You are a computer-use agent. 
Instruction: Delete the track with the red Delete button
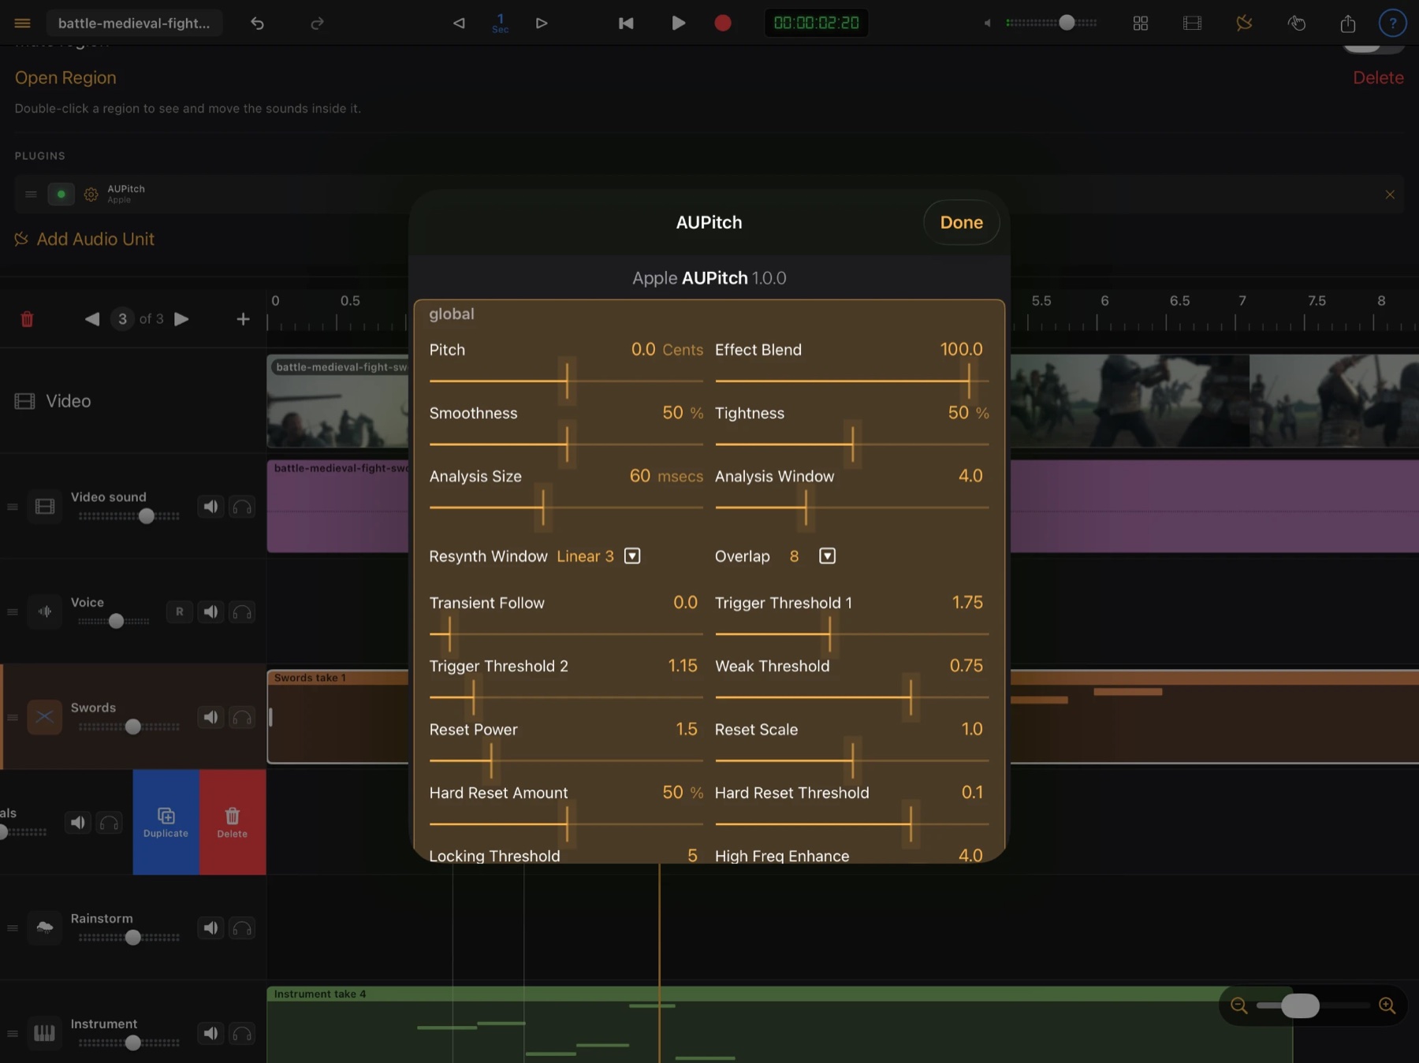tap(233, 822)
